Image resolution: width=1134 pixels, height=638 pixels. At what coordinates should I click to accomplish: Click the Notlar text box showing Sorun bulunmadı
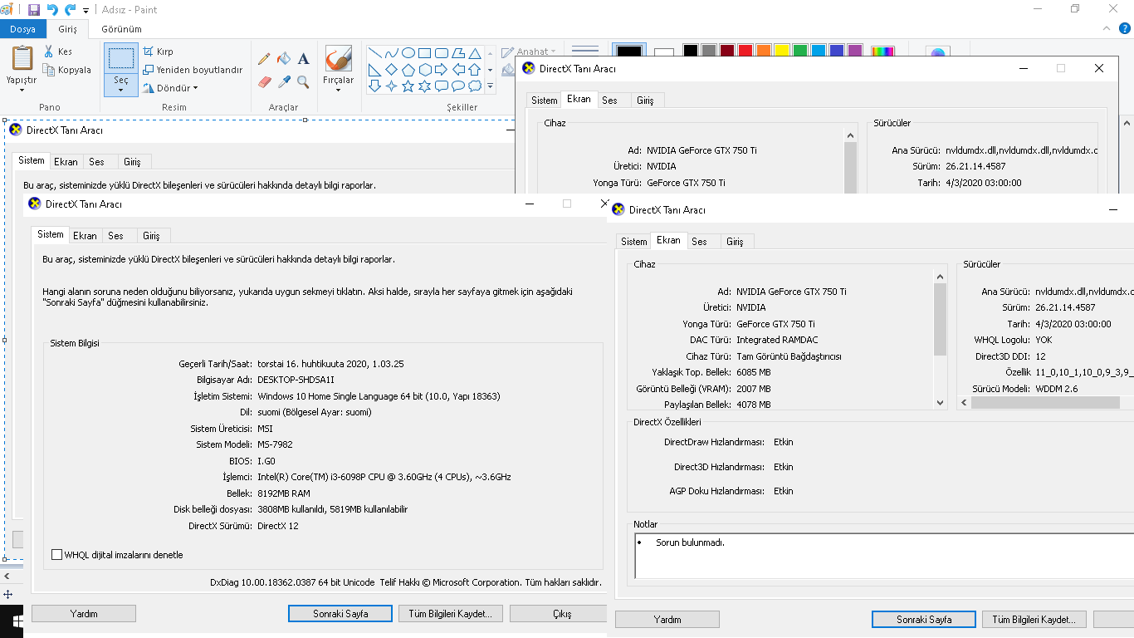point(883,556)
